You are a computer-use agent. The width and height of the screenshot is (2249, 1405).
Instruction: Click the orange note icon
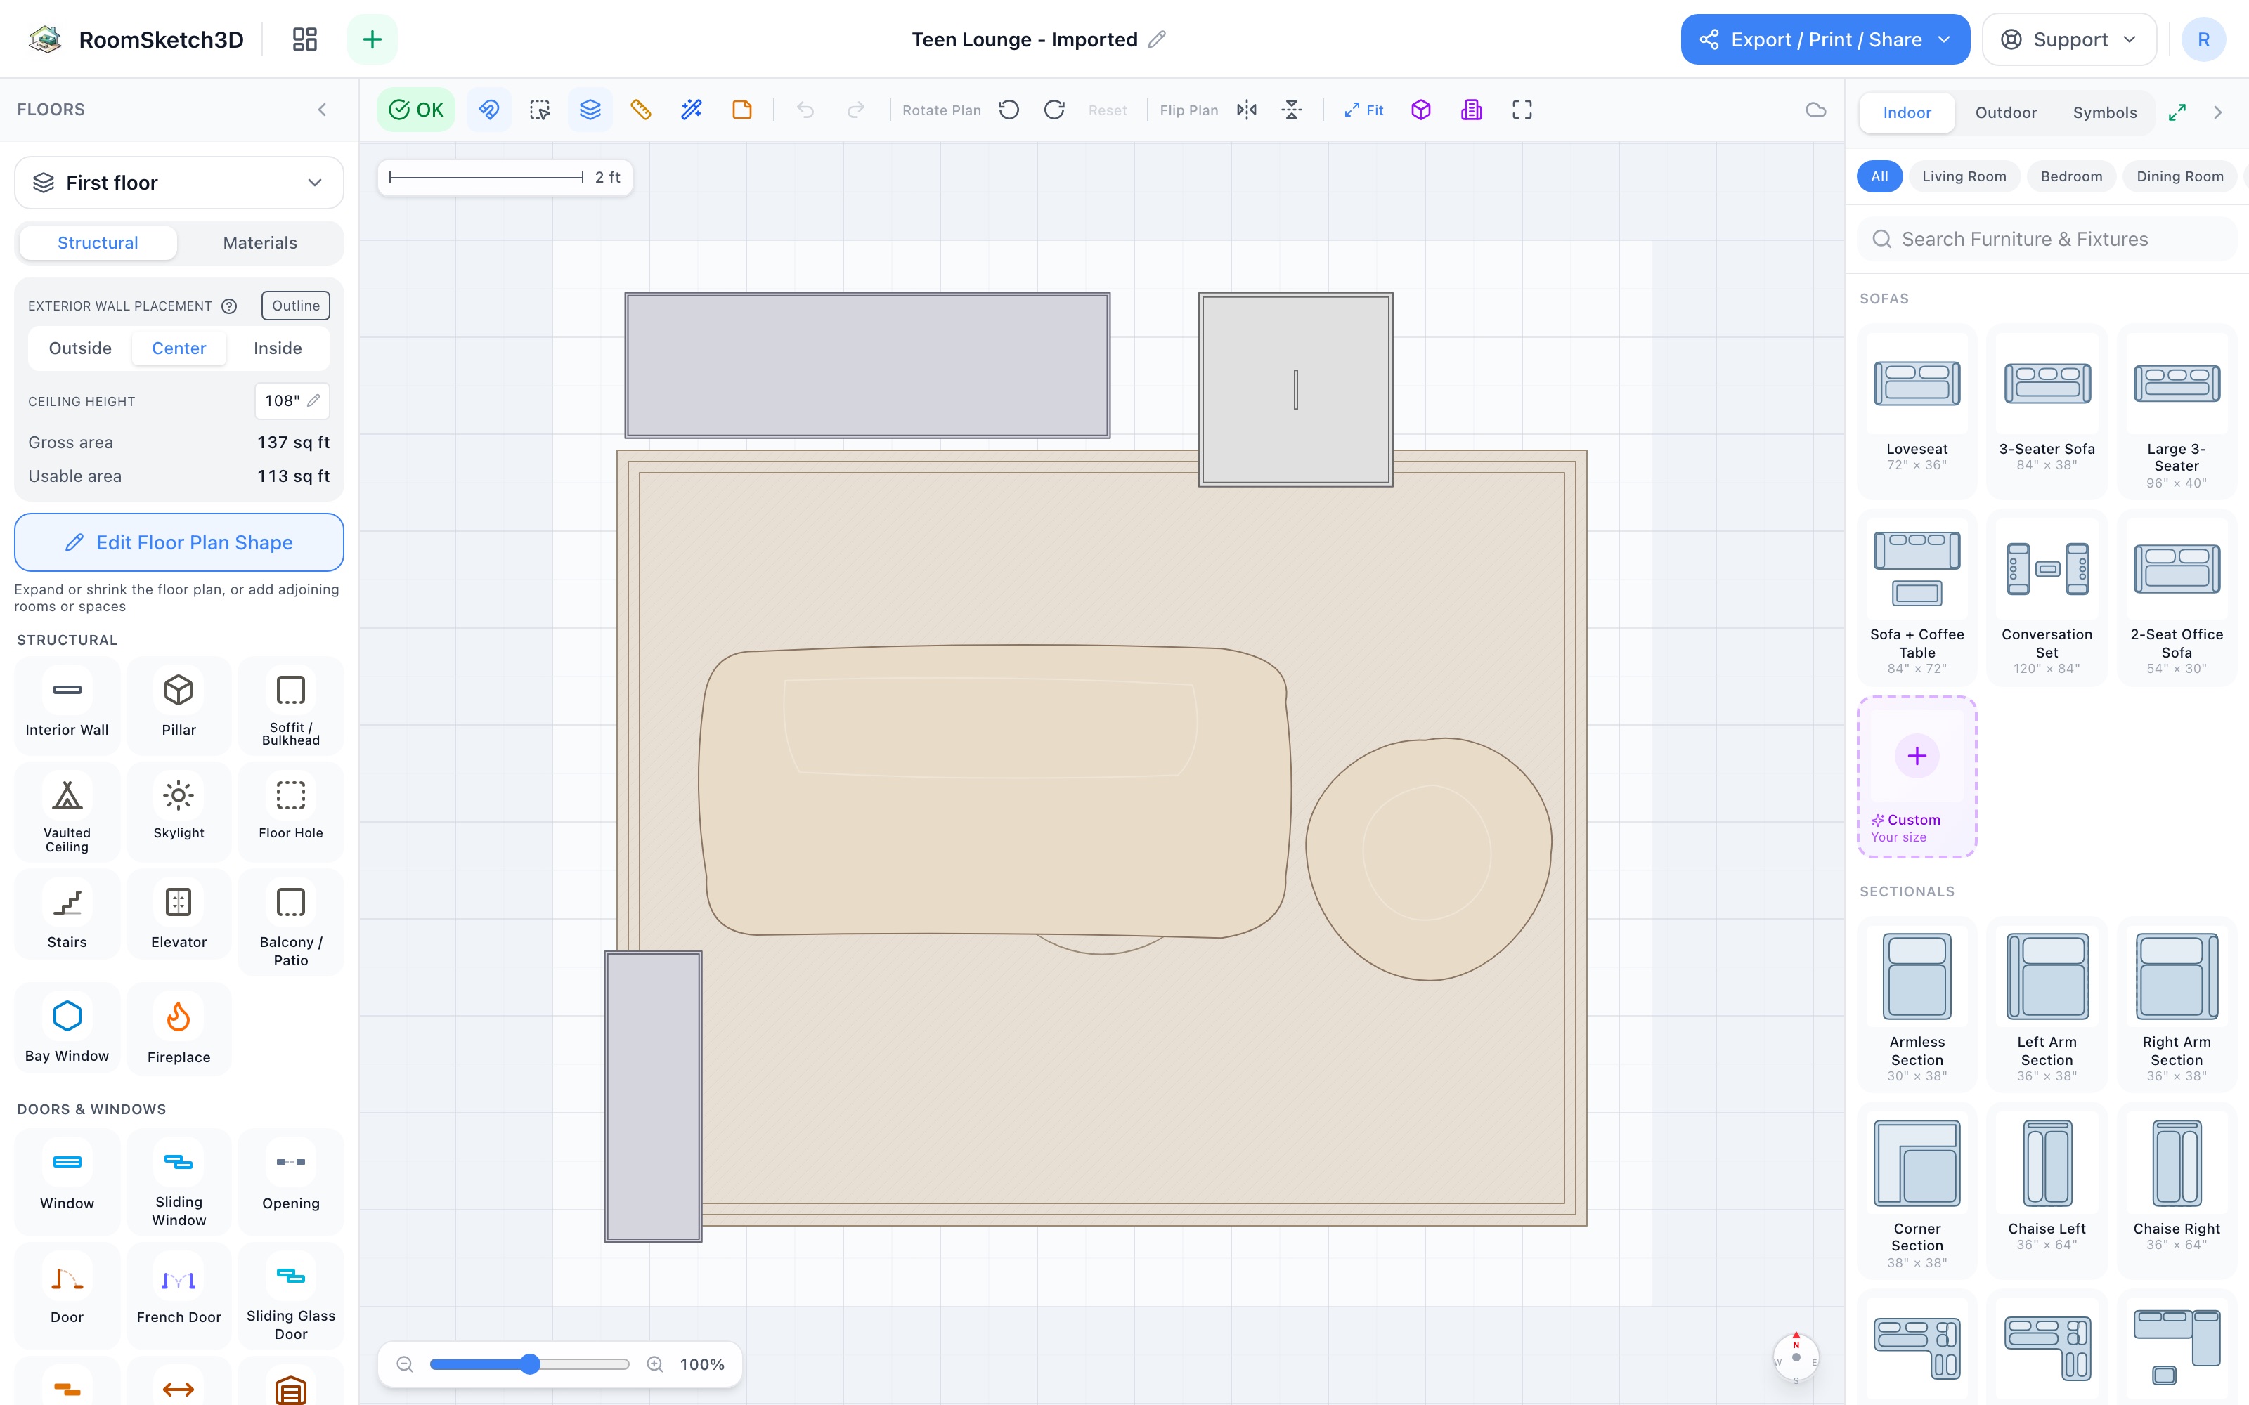[741, 110]
